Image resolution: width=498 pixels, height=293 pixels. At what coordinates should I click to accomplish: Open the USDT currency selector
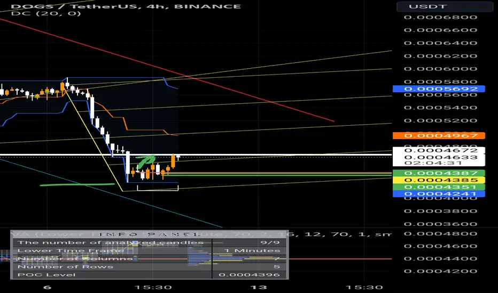click(x=445, y=6)
